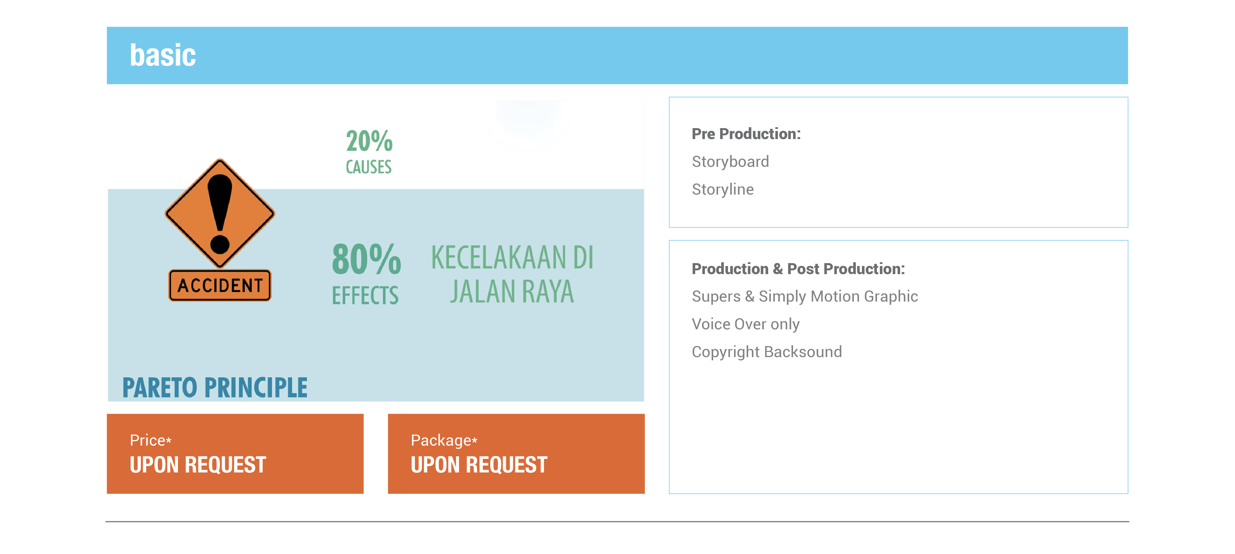This screenshot has width=1235, height=554.
Task: Click the 20% CAUSES text
Action: point(369,151)
